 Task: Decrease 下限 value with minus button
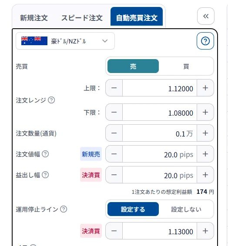point(114,112)
